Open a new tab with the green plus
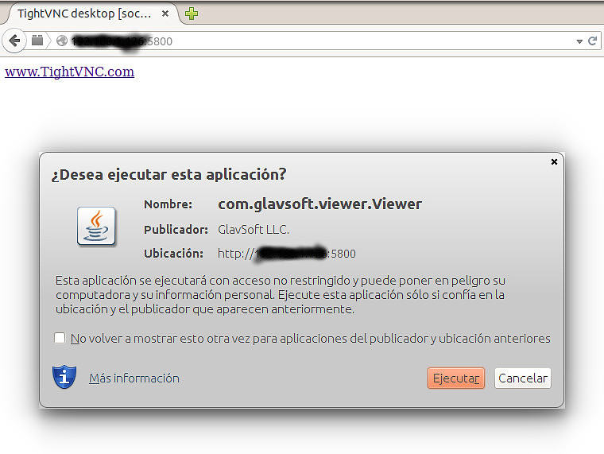The width and height of the screenshot is (604, 454). tap(192, 14)
